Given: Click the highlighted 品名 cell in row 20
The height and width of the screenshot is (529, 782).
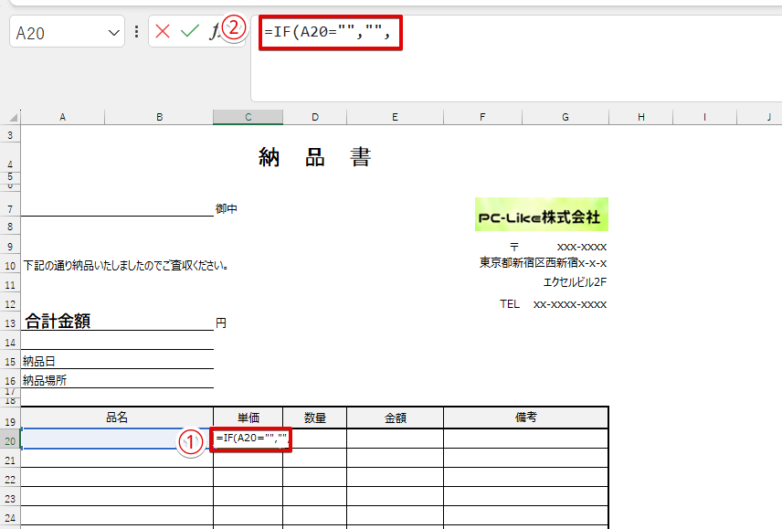Looking at the screenshot, I should [x=117, y=439].
